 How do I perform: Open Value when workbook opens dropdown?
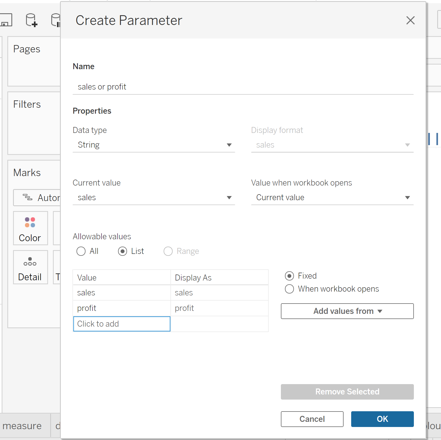tap(332, 197)
